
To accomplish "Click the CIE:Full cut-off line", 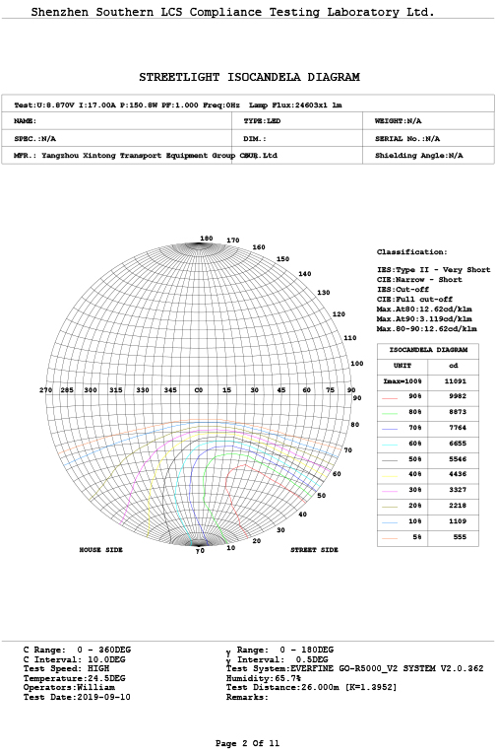I will (x=414, y=300).
